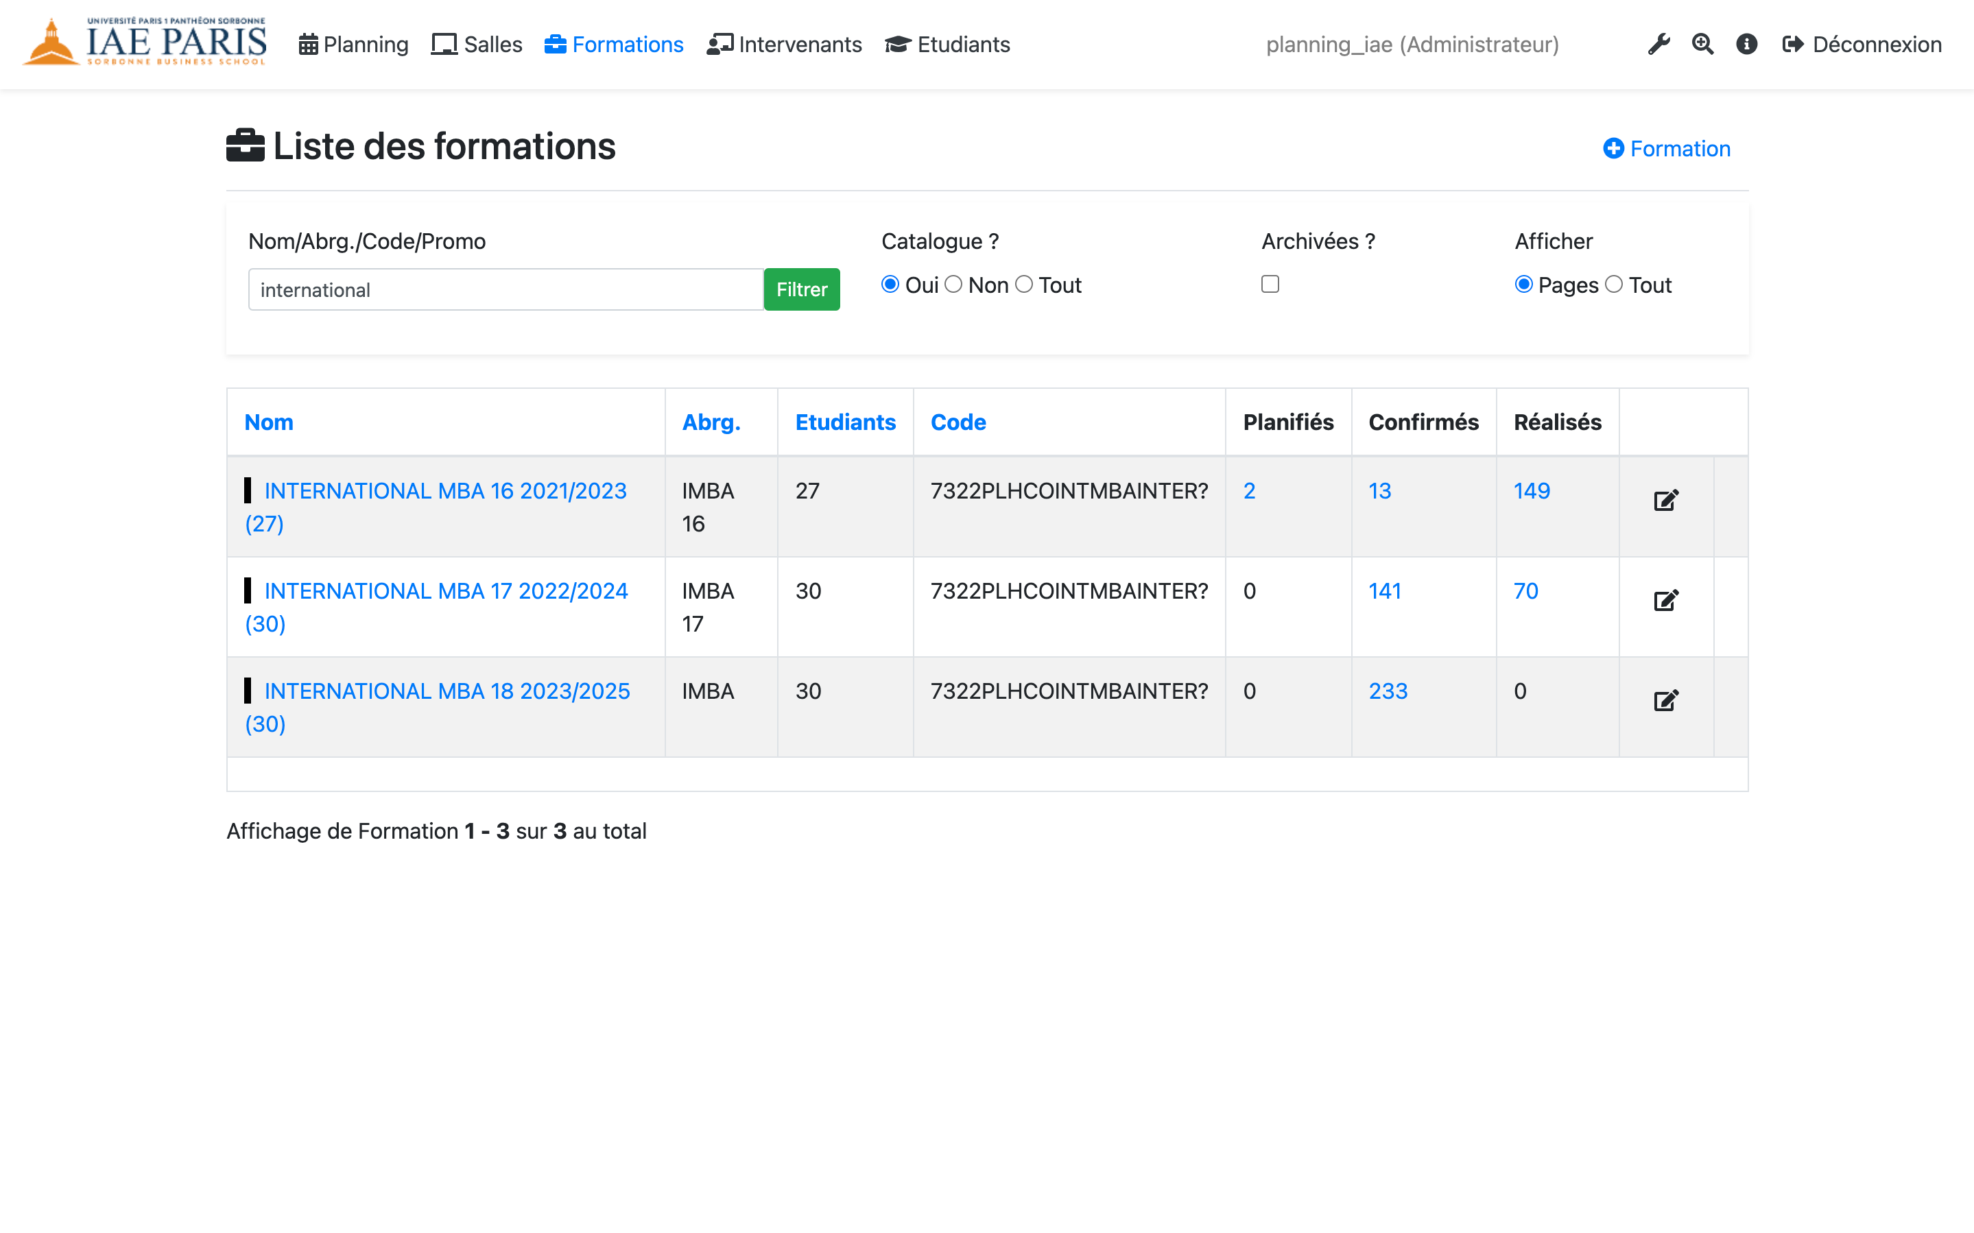
Task: Sort table by Nom column
Action: (269, 422)
